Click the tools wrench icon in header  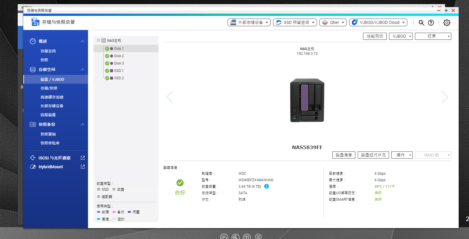[421, 23]
